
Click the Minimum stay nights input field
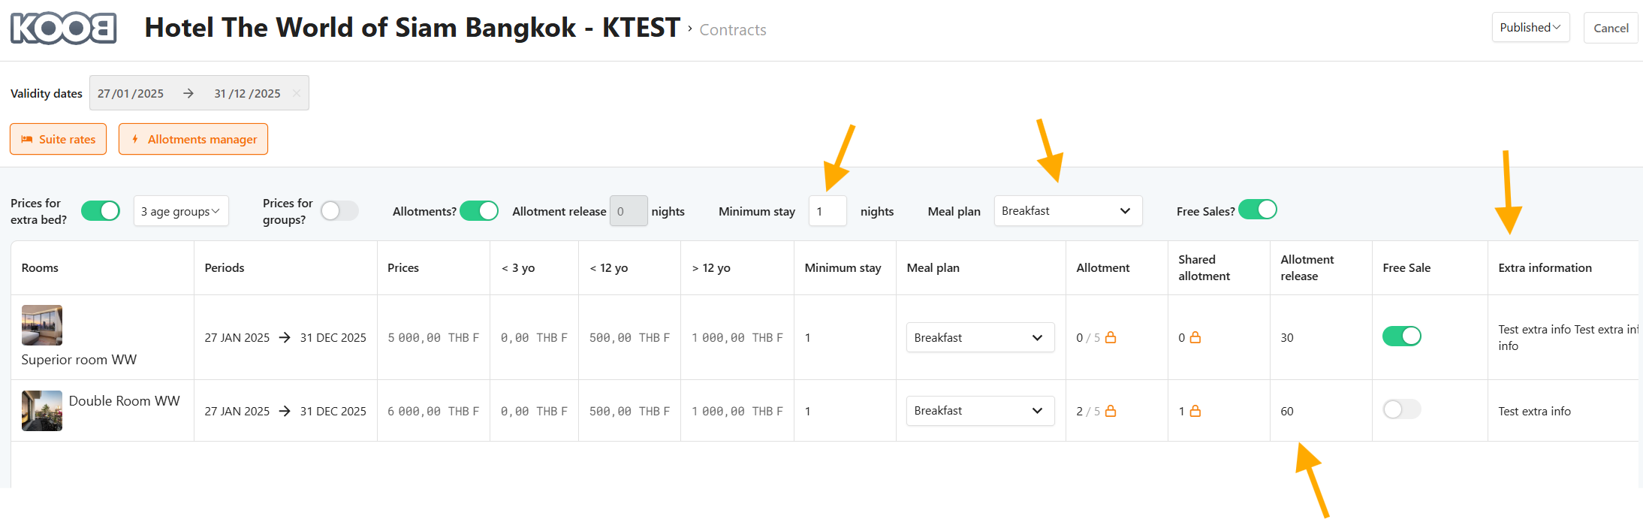[828, 211]
